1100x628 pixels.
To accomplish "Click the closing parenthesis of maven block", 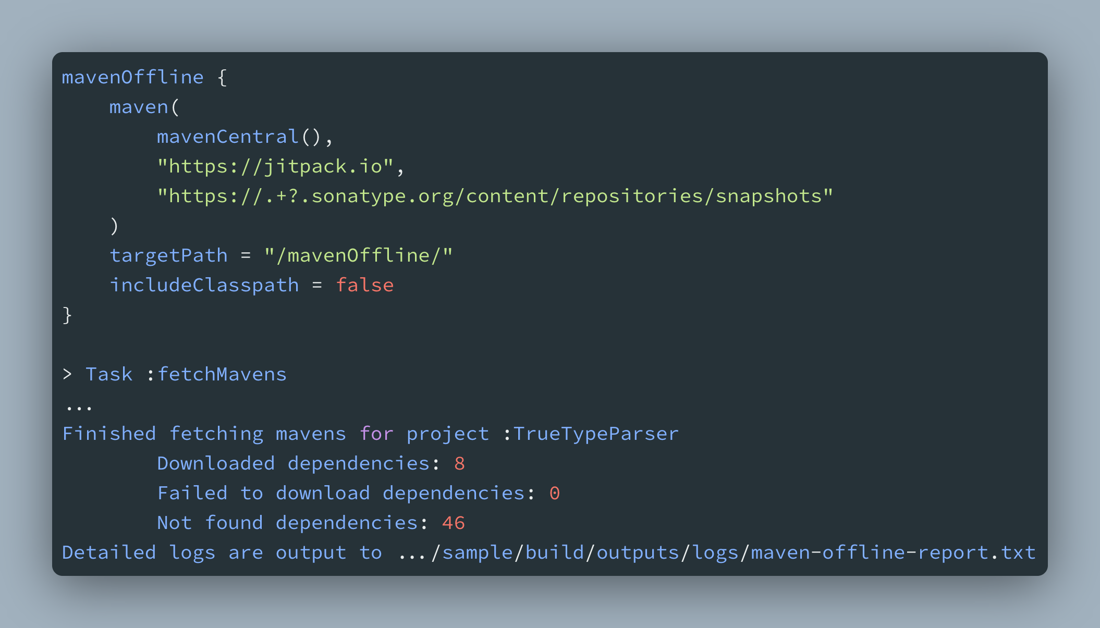I will click(115, 226).
